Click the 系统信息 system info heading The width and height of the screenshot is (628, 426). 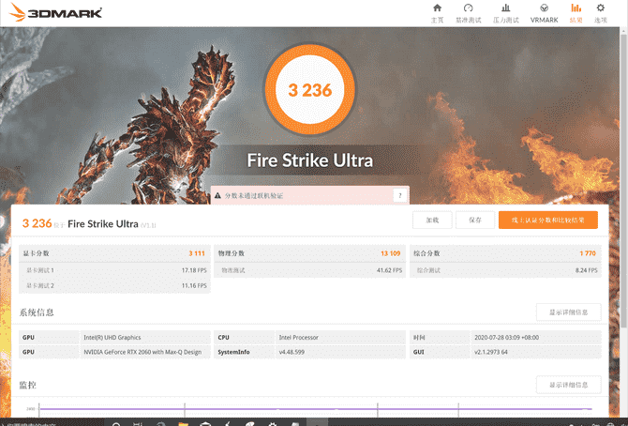[x=37, y=312]
